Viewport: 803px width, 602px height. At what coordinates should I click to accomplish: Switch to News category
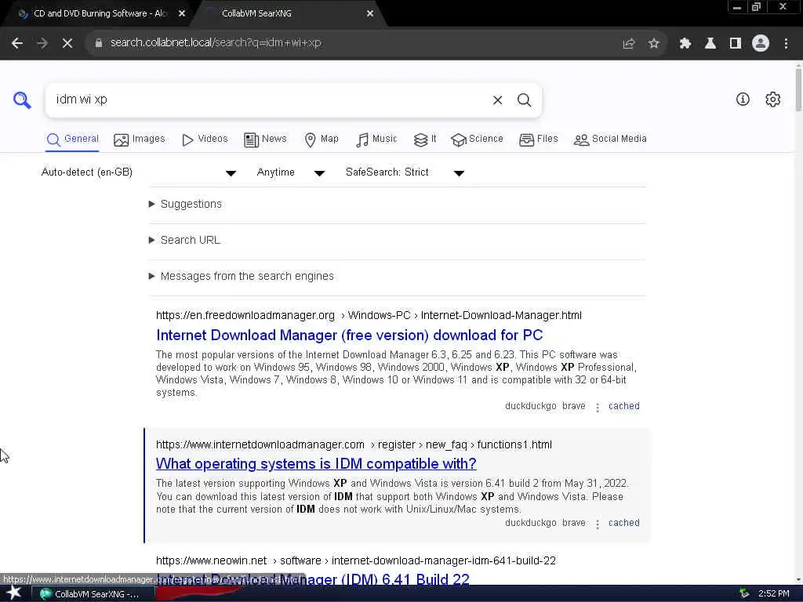(x=265, y=140)
